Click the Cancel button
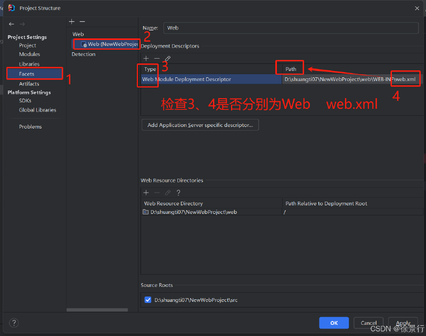The width and height of the screenshot is (426, 336). (x=368, y=323)
